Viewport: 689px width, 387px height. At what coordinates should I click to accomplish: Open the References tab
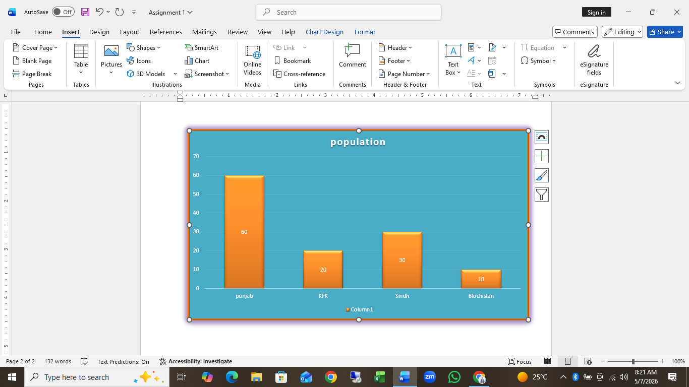(166, 32)
